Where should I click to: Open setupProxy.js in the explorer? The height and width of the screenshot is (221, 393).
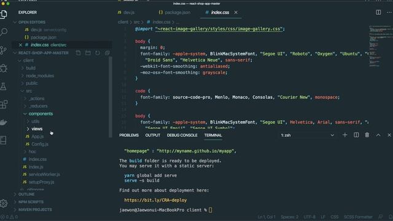[41, 182]
